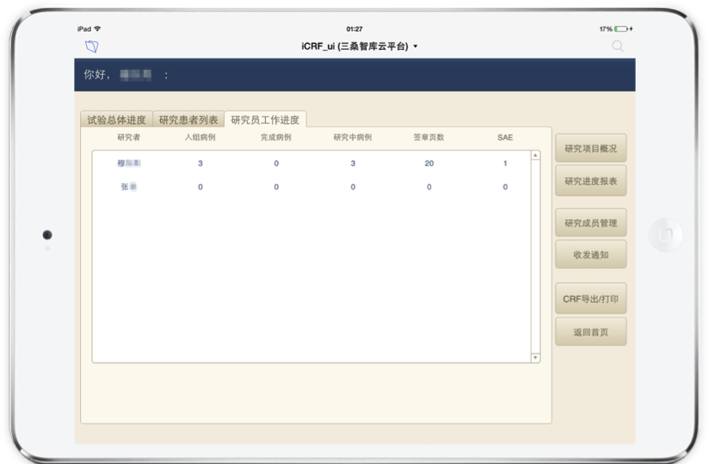Open 收发通知 button
Screen dimensions: 709x464
click(590, 255)
